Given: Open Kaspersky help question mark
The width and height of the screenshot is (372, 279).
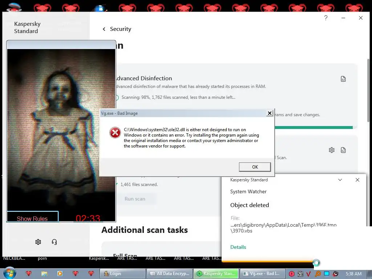Looking at the screenshot, I should pos(326,18).
